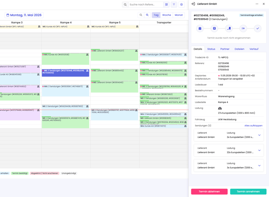Open the filter icon in top toolbar
Image resolution: width=269 pixels, height=197 pixels.
[x=174, y=5]
